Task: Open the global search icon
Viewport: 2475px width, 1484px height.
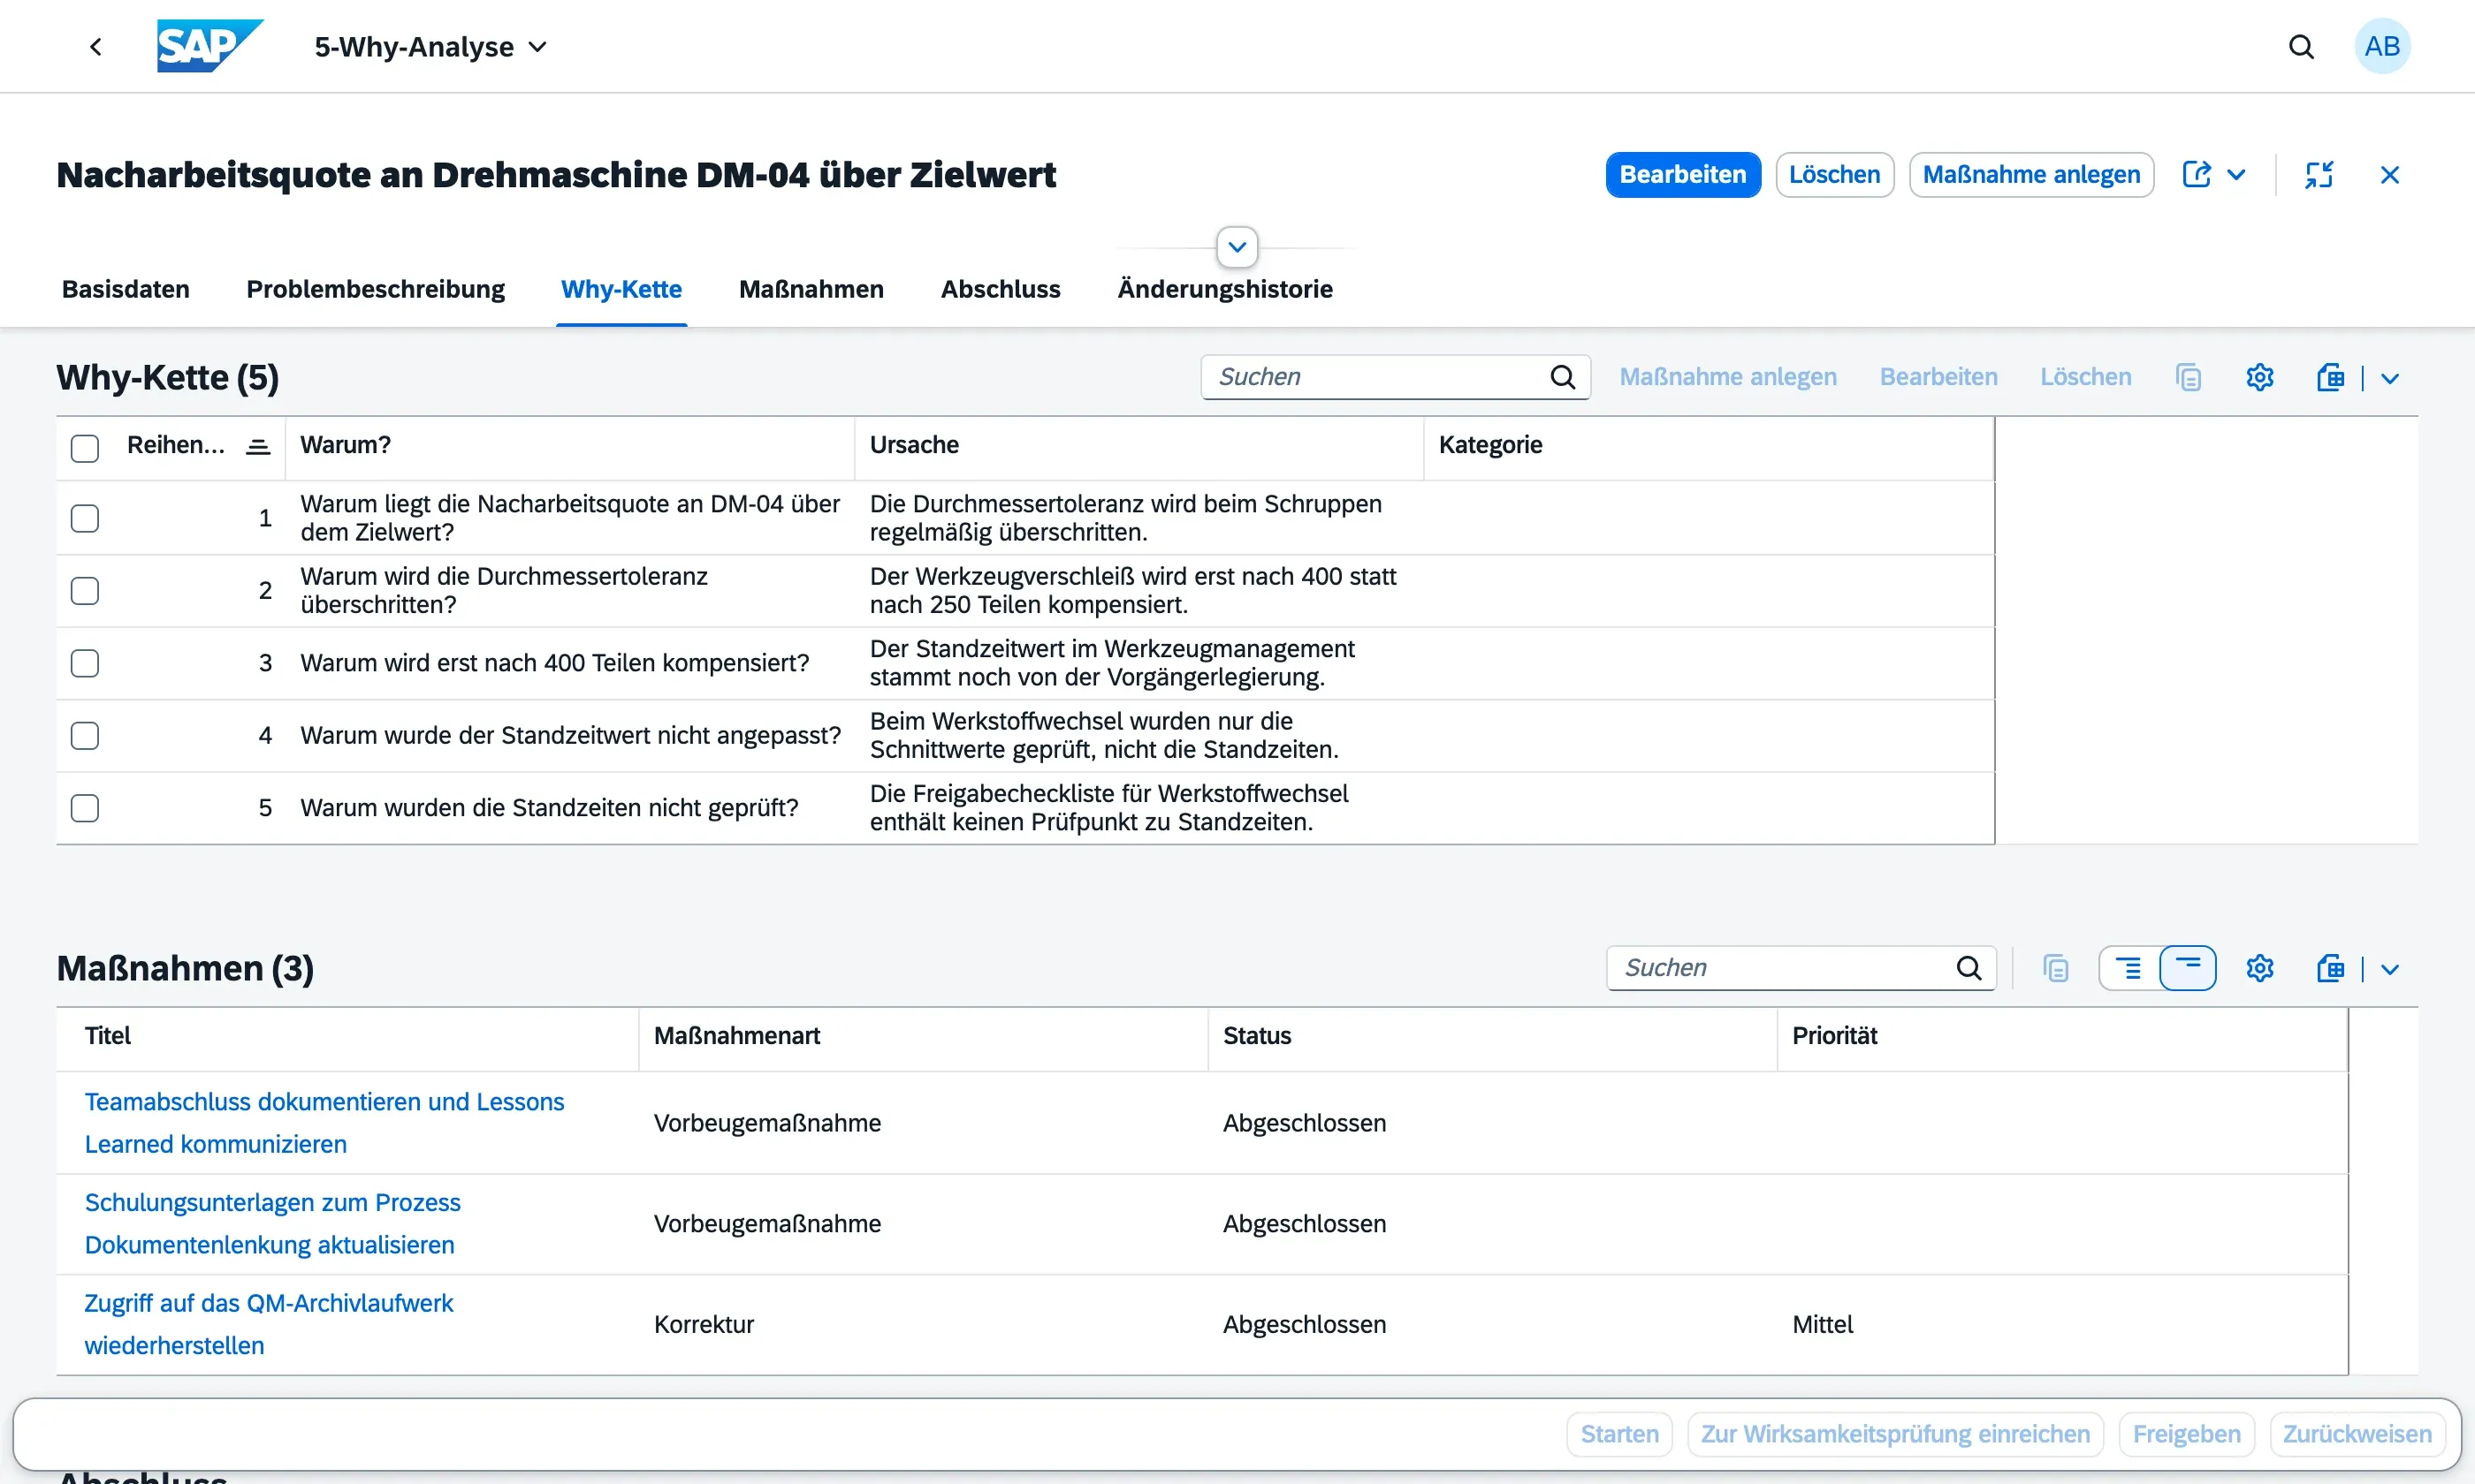Action: point(2301,47)
